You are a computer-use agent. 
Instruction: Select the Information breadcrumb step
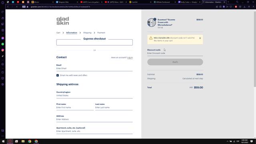72,33
